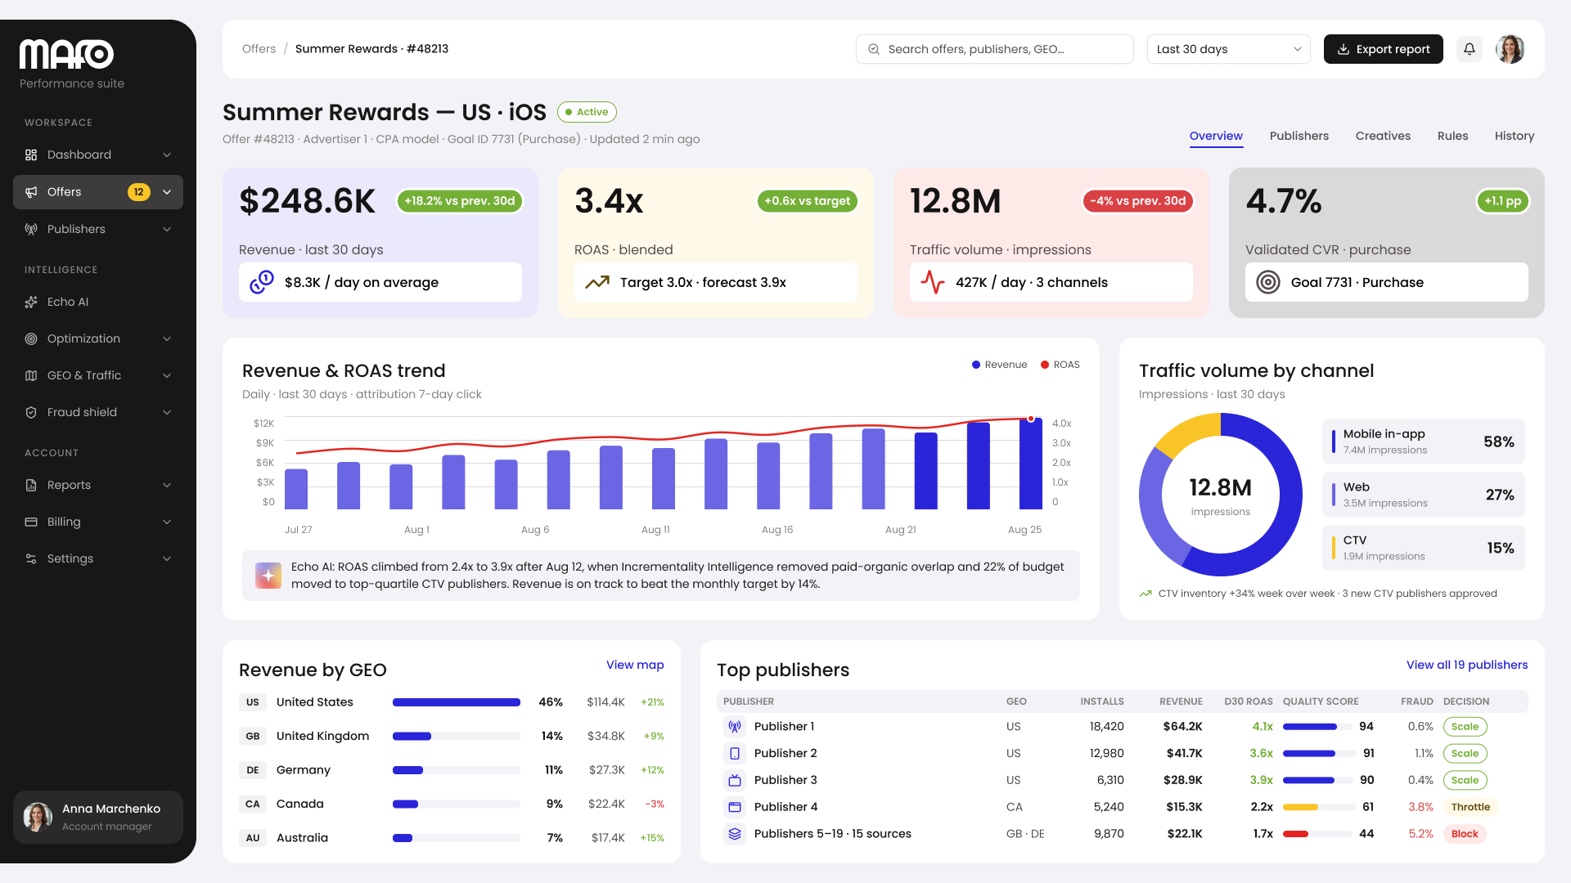Click the Throttle decision badge for Publisher 4
The image size is (1571, 883).
[1470, 807]
